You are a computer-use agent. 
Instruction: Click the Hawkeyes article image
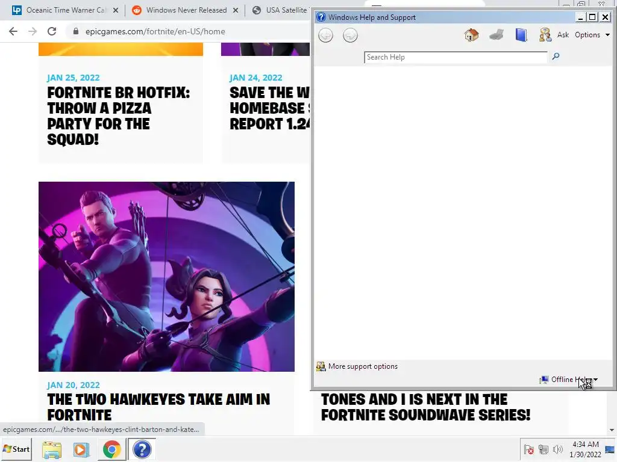point(166,277)
